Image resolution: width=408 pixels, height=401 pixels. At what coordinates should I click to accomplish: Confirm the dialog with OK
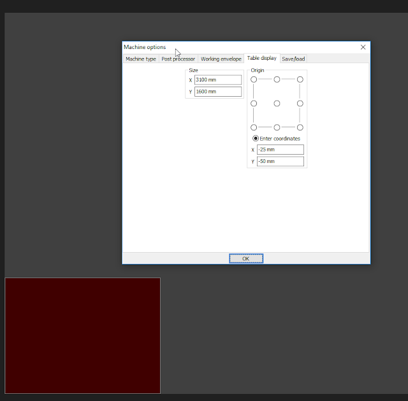[246, 258]
